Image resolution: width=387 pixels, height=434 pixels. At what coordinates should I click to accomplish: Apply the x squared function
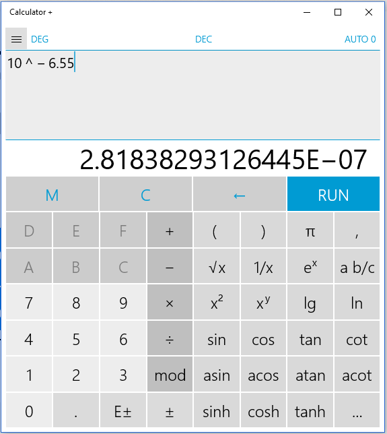217,302
